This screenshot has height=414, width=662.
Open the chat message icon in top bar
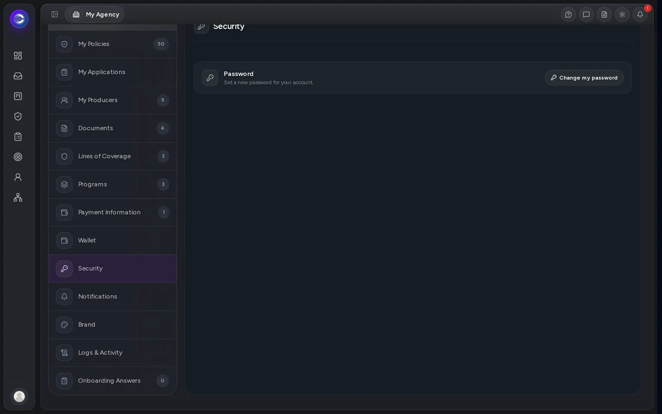[x=586, y=14]
